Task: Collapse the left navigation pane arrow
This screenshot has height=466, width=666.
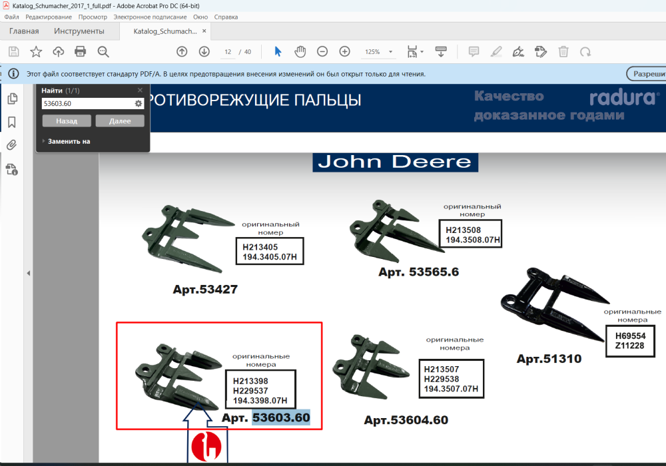Action: [x=29, y=274]
